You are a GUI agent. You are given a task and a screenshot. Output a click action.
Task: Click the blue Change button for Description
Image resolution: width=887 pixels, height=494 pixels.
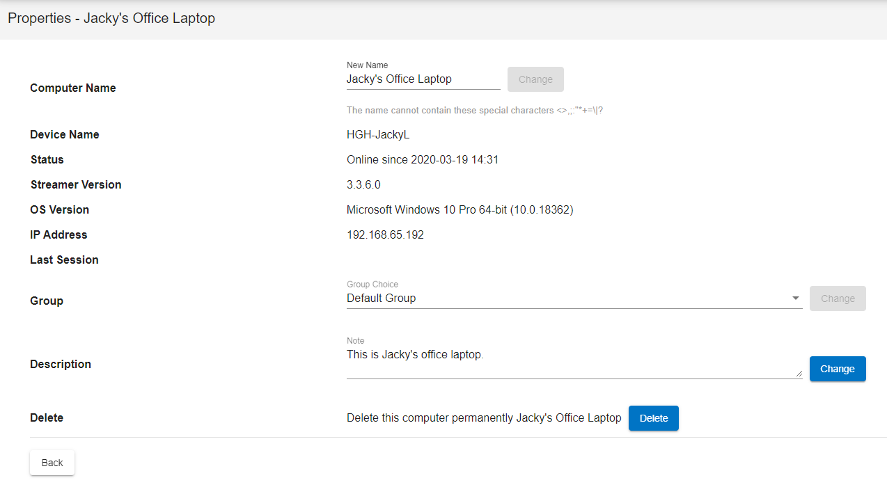(838, 369)
